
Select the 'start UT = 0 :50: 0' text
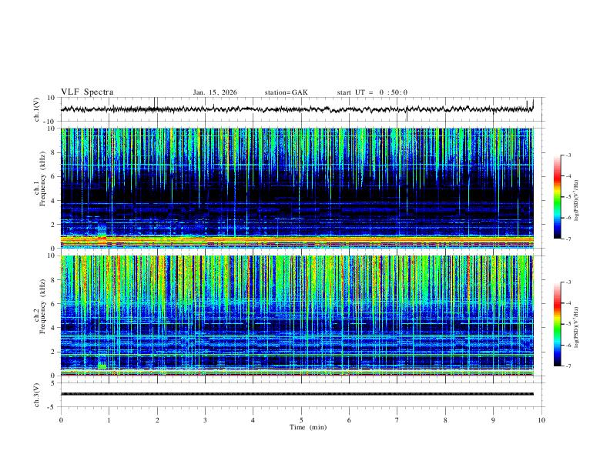pyautogui.click(x=372, y=92)
